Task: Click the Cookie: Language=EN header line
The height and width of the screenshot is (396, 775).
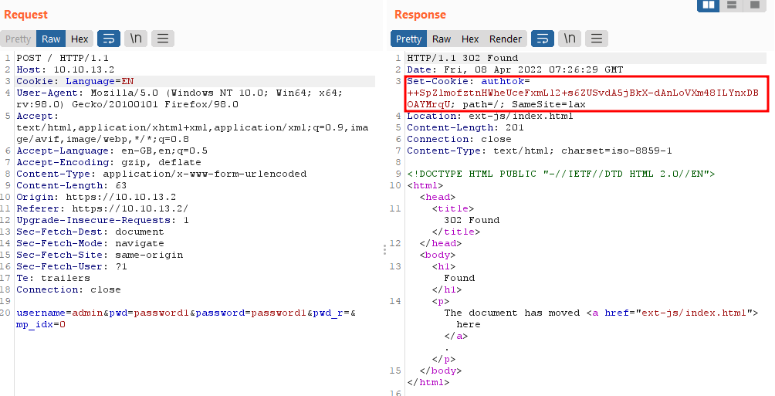Action: (76, 81)
